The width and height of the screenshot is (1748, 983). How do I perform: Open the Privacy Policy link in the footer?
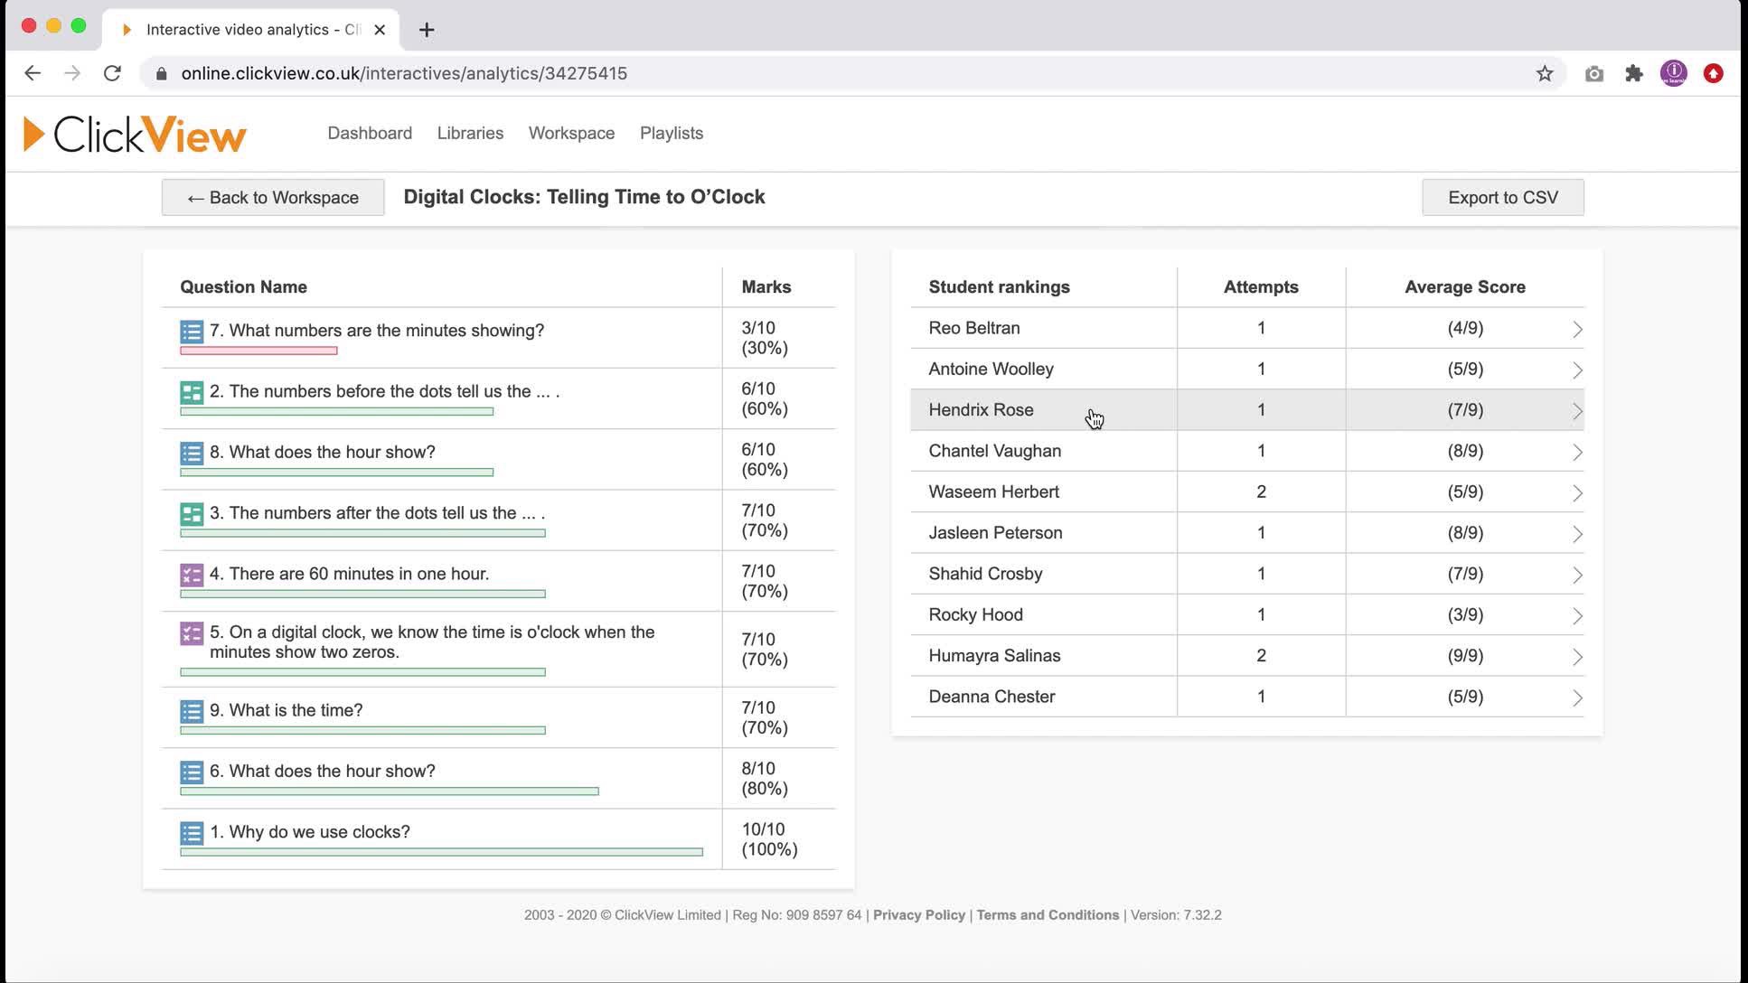918,914
